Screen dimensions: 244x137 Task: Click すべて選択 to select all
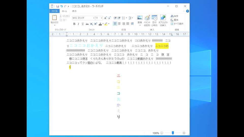[x=177, y=24]
